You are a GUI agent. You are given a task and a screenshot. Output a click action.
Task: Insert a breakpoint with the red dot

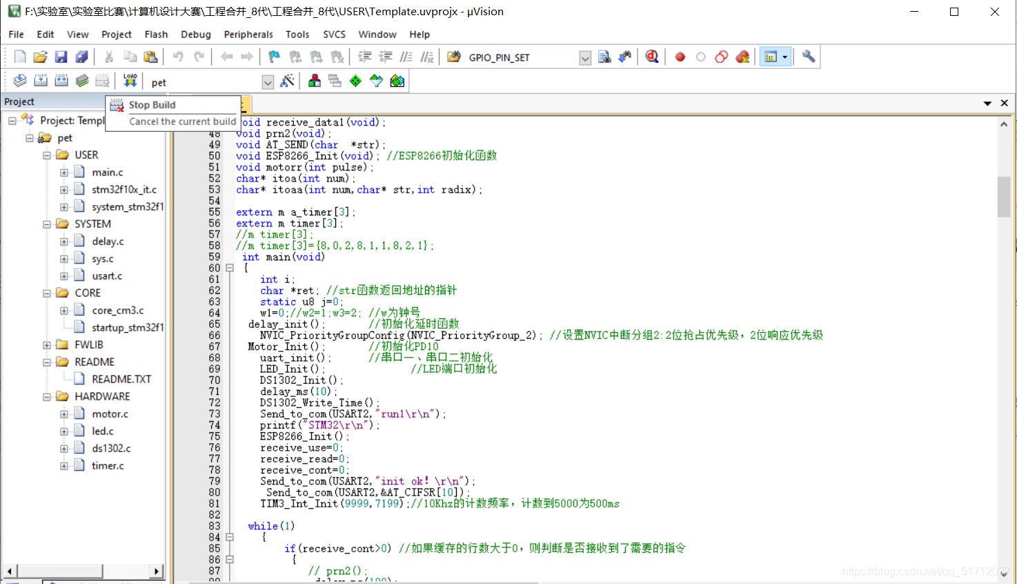(x=680, y=57)
